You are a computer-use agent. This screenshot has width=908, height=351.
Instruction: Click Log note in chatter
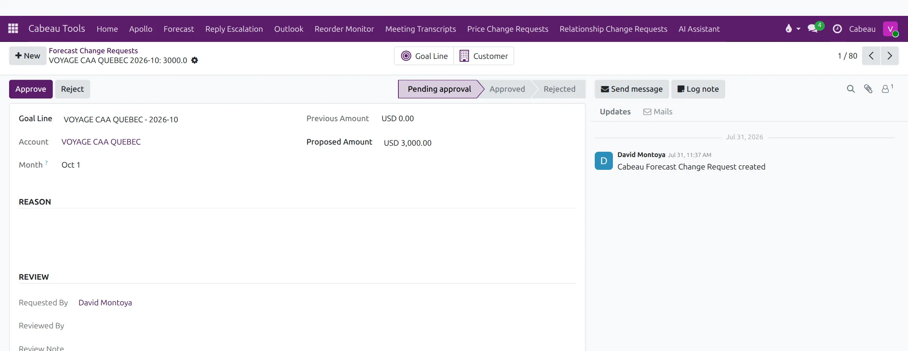[x=698, y=89]
